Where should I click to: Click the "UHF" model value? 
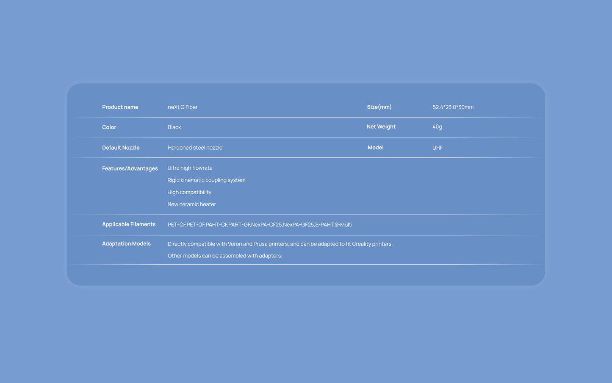tap(437, 148)
